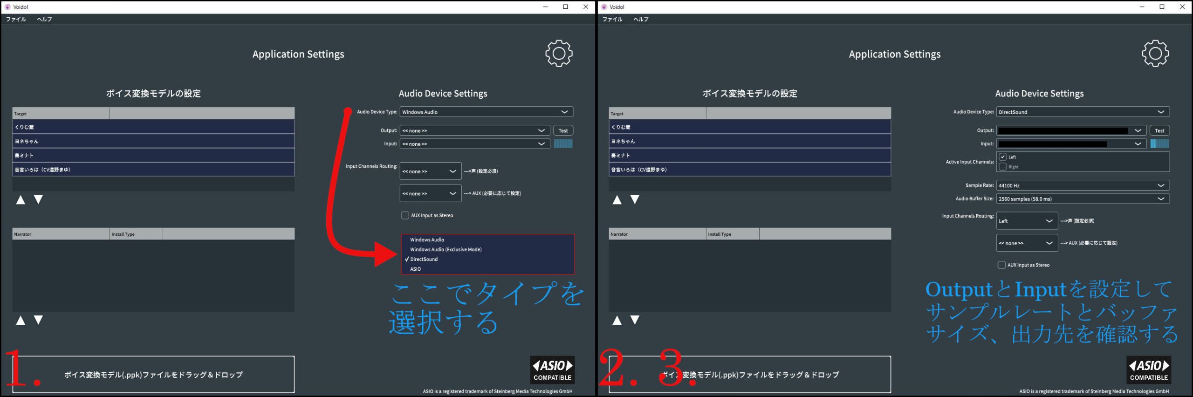Select くりむ蔵 row in right window
Viewport: 1193px width, 397px height.
click(x=750, y=127)
